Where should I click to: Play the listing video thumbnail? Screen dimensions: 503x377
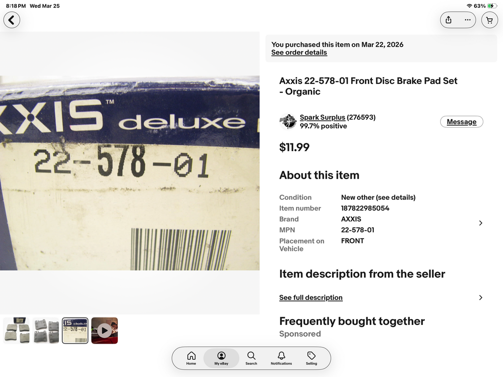pyautogui.click(x=105, y=330)
